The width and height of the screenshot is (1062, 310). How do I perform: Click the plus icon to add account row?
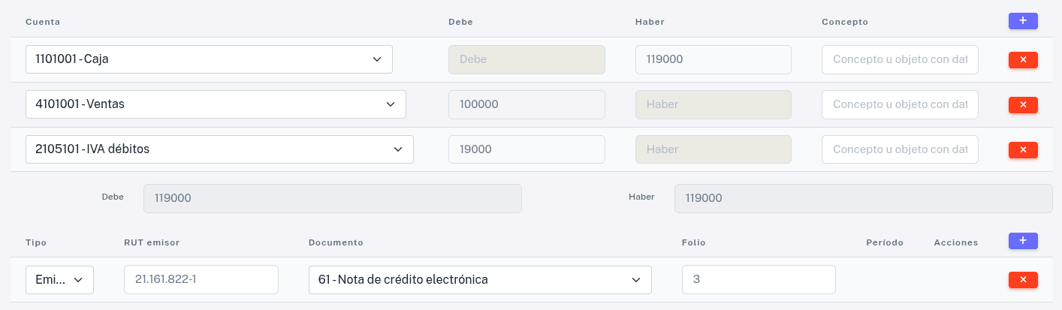[x=1022, y=21]
